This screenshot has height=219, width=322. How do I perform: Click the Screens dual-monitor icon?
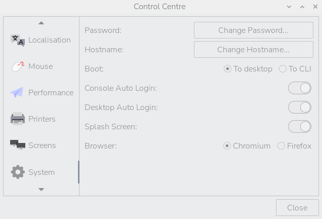click(18, 145)
